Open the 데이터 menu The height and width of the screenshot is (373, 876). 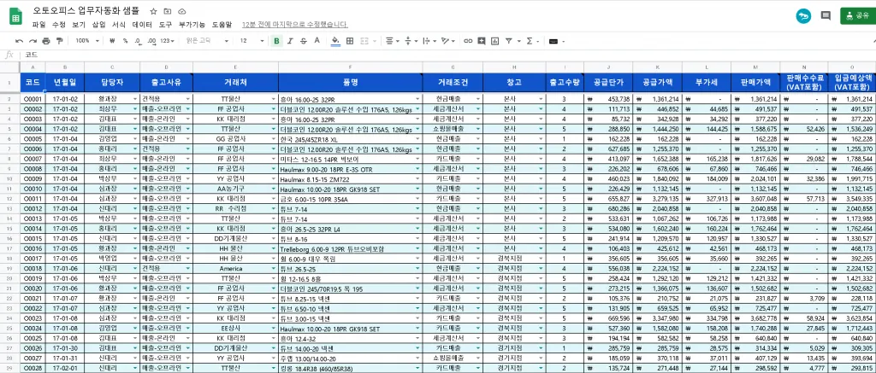[x=142, y=25]
